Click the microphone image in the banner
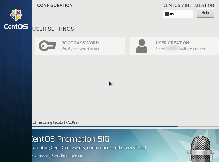 [x=201, y=149]
